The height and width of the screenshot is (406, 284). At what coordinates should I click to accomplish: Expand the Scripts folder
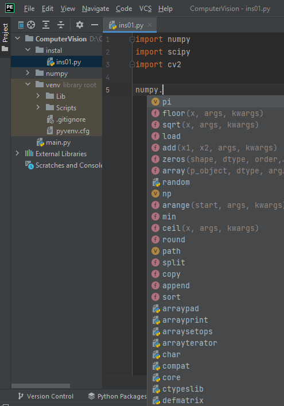(x=38, y=107)
